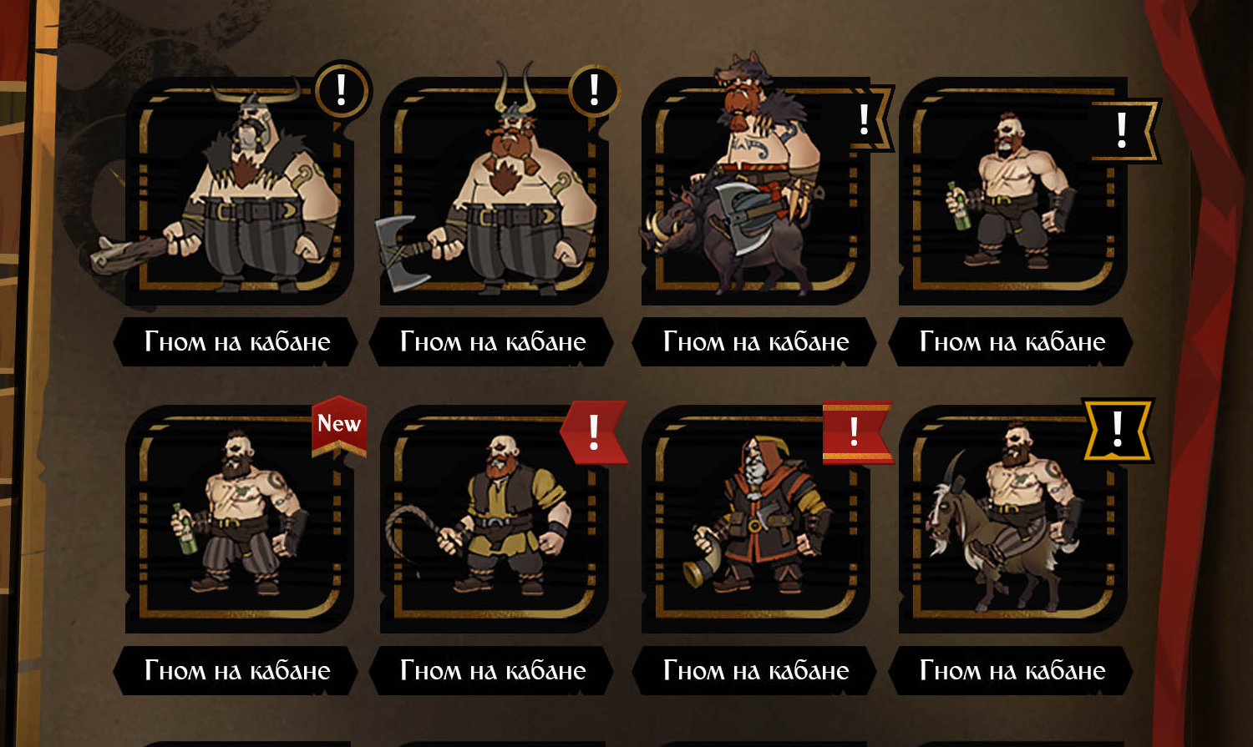The width and height of the screenshot is (1253, 747).
Task: Choose the dwarf holding a whip
Action: [494, 519]
